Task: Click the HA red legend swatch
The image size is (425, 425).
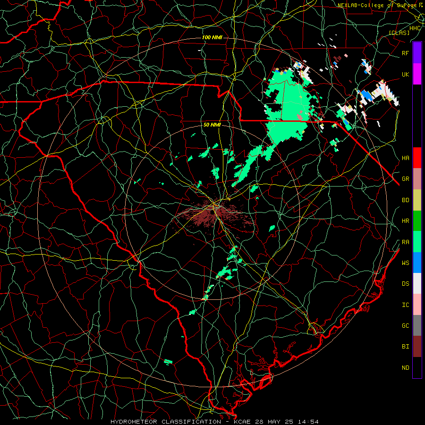Action: point(417,158)
